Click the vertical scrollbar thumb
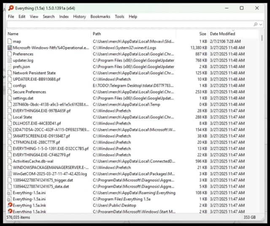270x226 pixels. [262, 38]
